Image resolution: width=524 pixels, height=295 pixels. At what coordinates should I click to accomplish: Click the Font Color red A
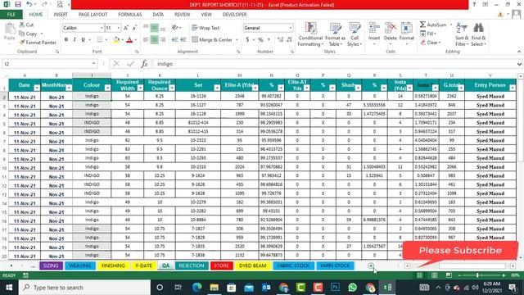click(x=129, y=40)
